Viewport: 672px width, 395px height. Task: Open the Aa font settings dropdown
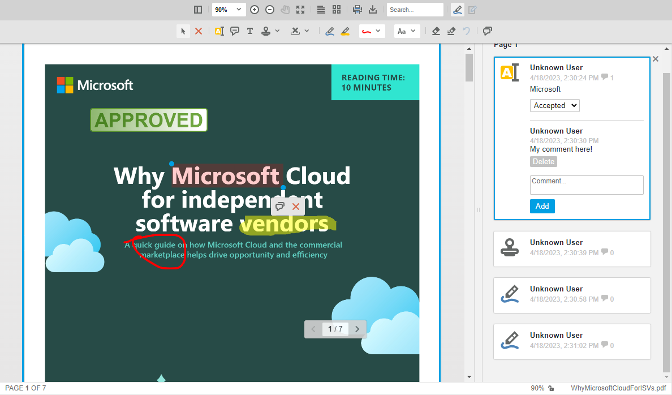click(x=407, y=31)
